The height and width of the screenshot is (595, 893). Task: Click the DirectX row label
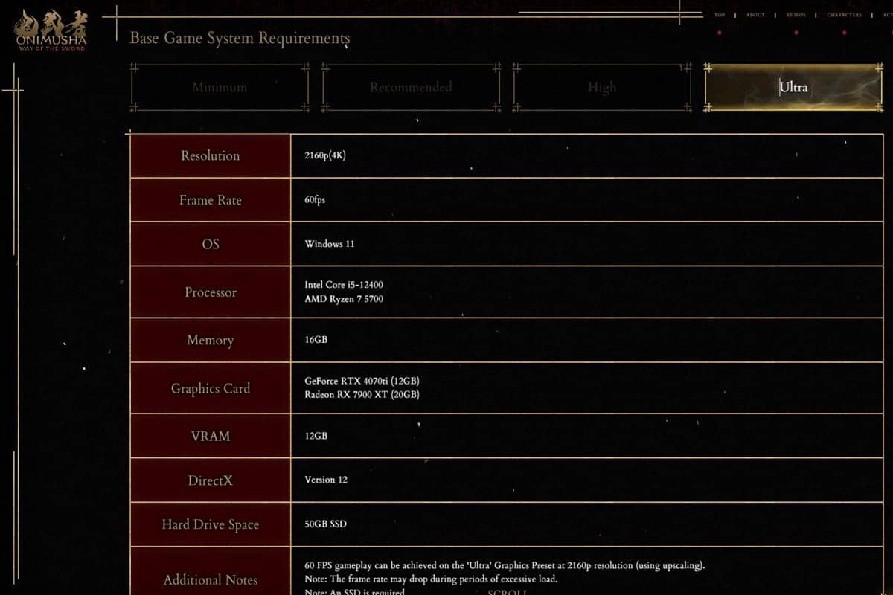tap(211, 480)
